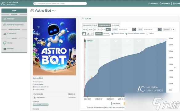Select Overview in the sidebar
Screen dimensions: 180x111
(x=14, y=19)
